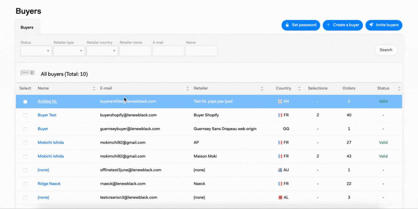
Task: Click the All buyers (Total: 10) heading
Action: coord(64,74)
